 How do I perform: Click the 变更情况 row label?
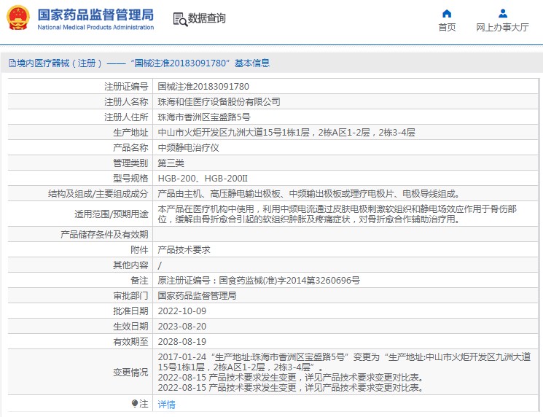[130, 373]
